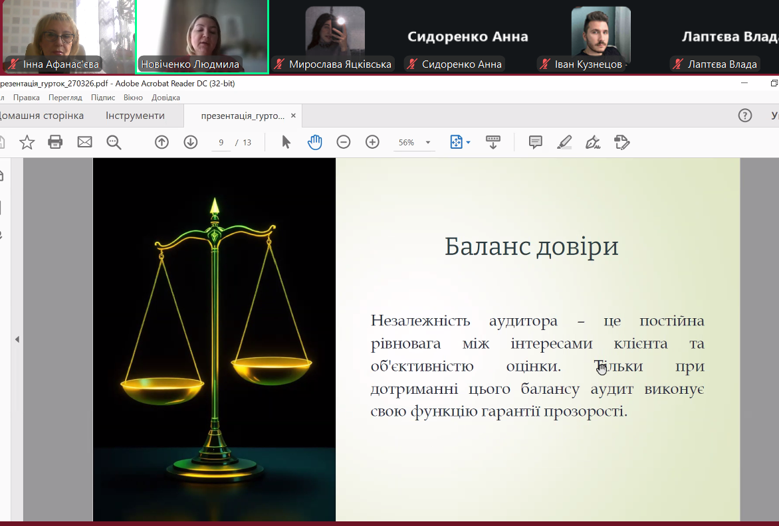This screenshot has width=779, height=526.
Task: Send file by email envelope icon
Action: tap(84, 142)
